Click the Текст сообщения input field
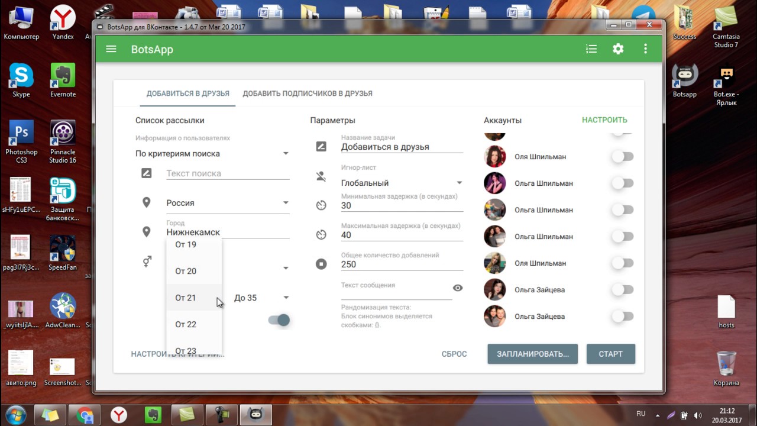The image size is (757, 426). (396, 290)
